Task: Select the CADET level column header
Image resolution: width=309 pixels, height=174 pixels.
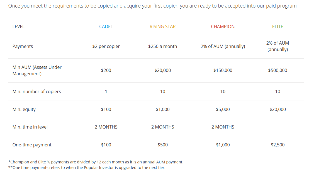Action: [x=106, y=27]
